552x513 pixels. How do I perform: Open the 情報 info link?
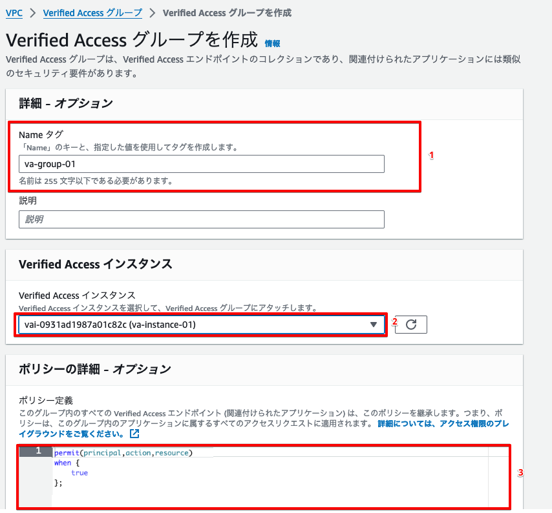tap(273, 44)
